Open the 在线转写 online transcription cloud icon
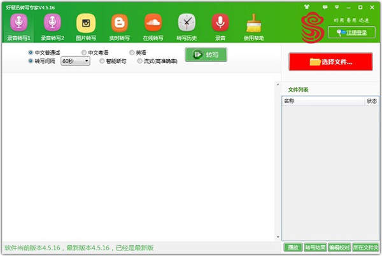The image size is (382, 256). pos(153,27)
